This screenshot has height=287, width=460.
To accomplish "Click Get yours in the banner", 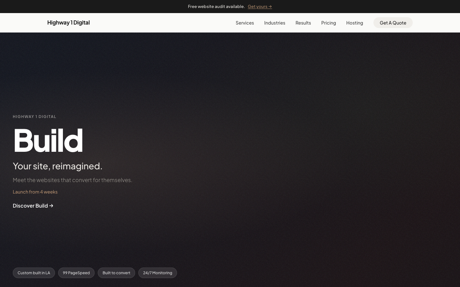I will pos(257,6).
